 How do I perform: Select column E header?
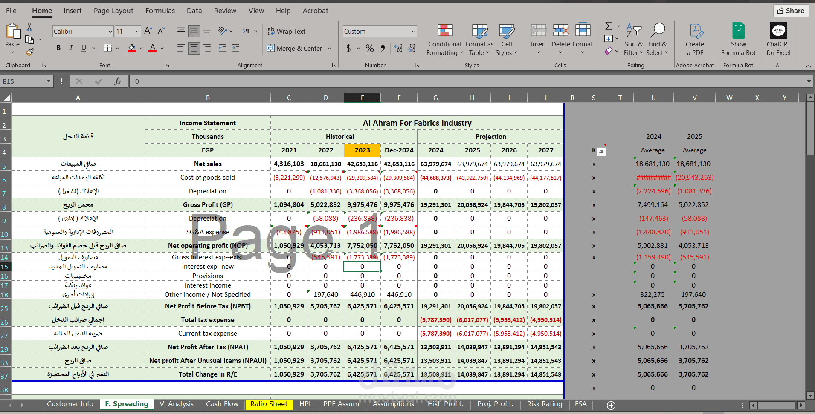click(362, 98)
